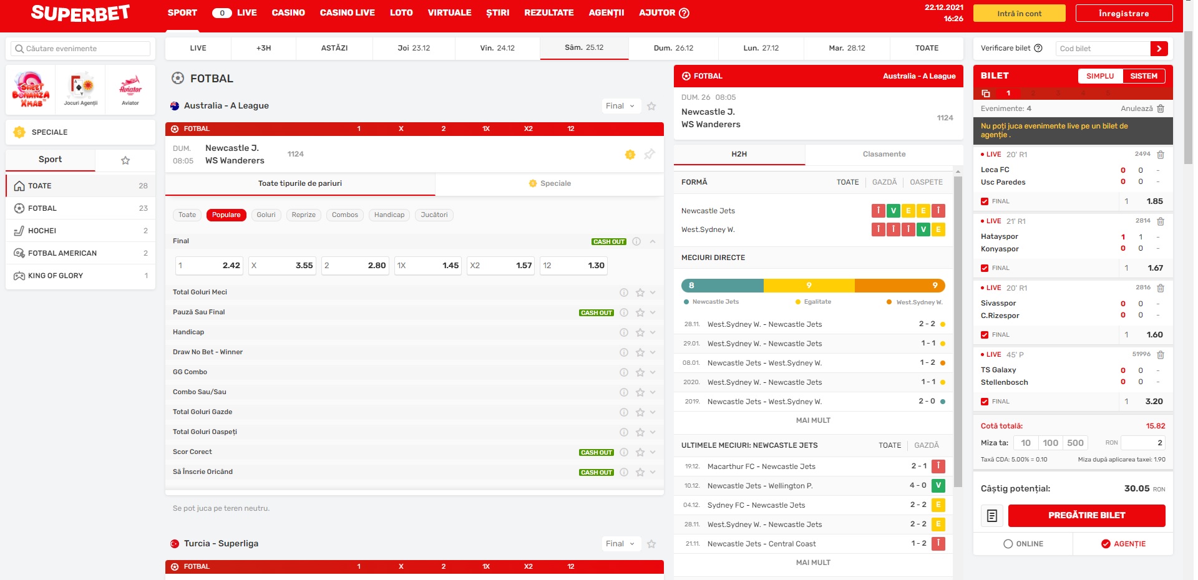
Task: Select the Hochei sport icon row
Action: click(80, 231)
